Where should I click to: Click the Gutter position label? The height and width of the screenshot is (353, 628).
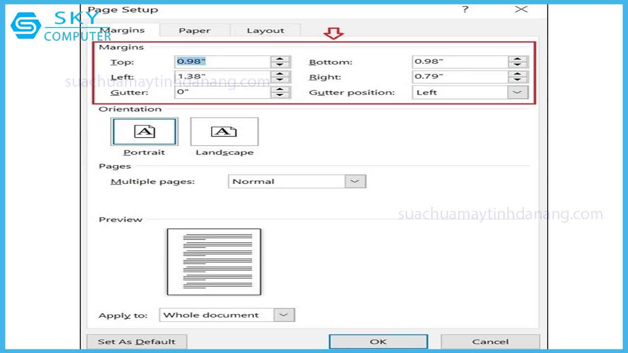(352, 93)
